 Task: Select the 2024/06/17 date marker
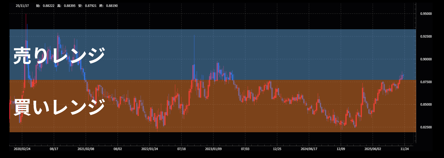[x=309, y=149]
